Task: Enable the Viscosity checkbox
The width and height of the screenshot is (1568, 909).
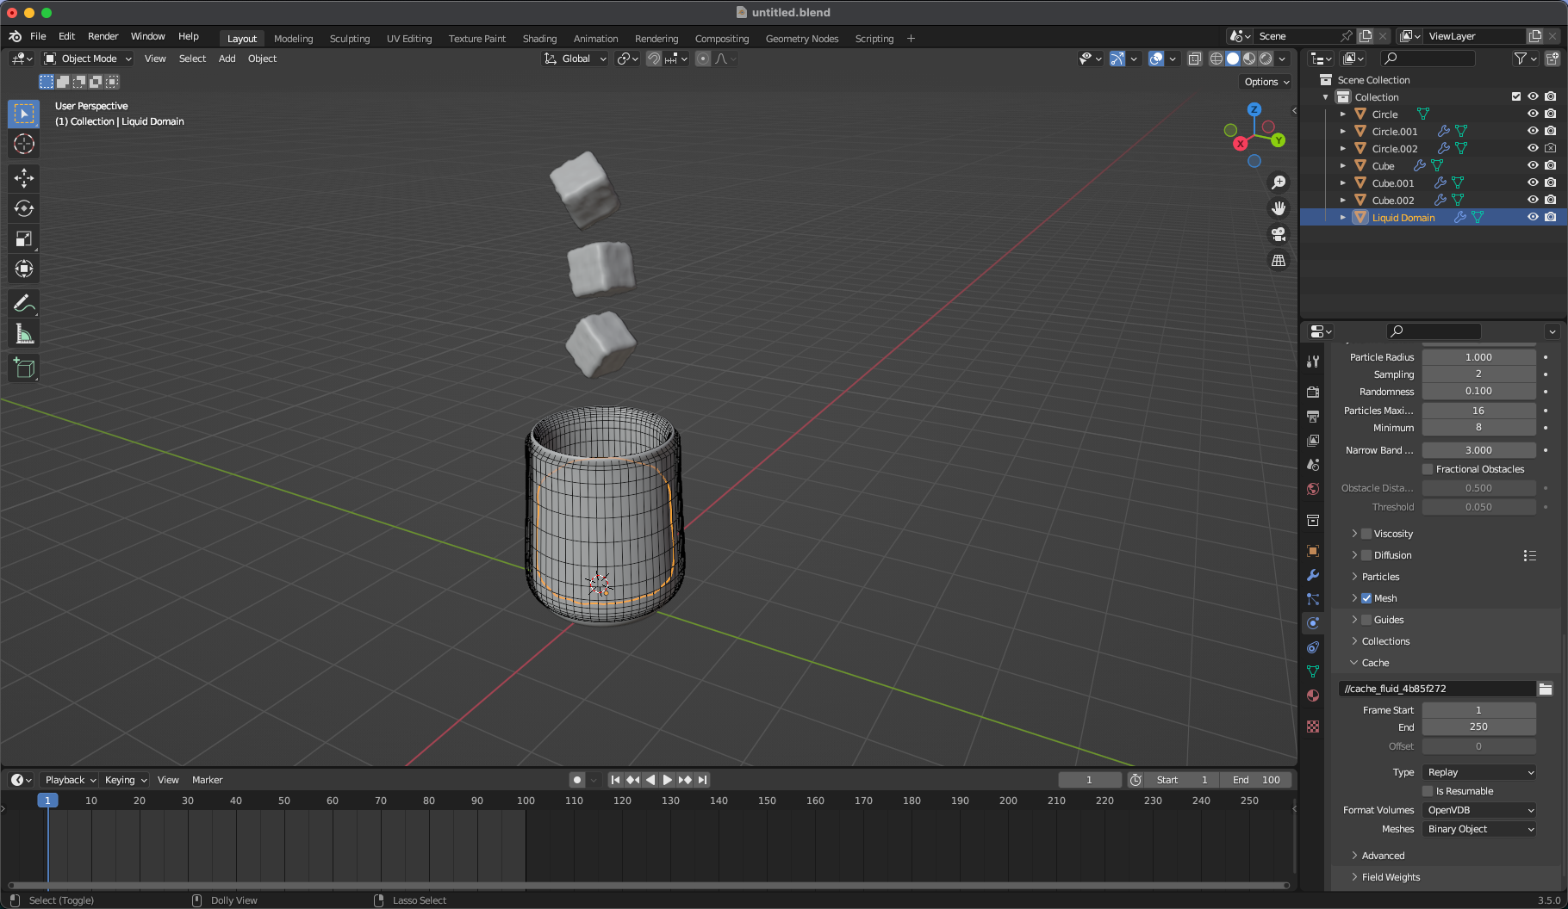Action: pos(1366,534)
